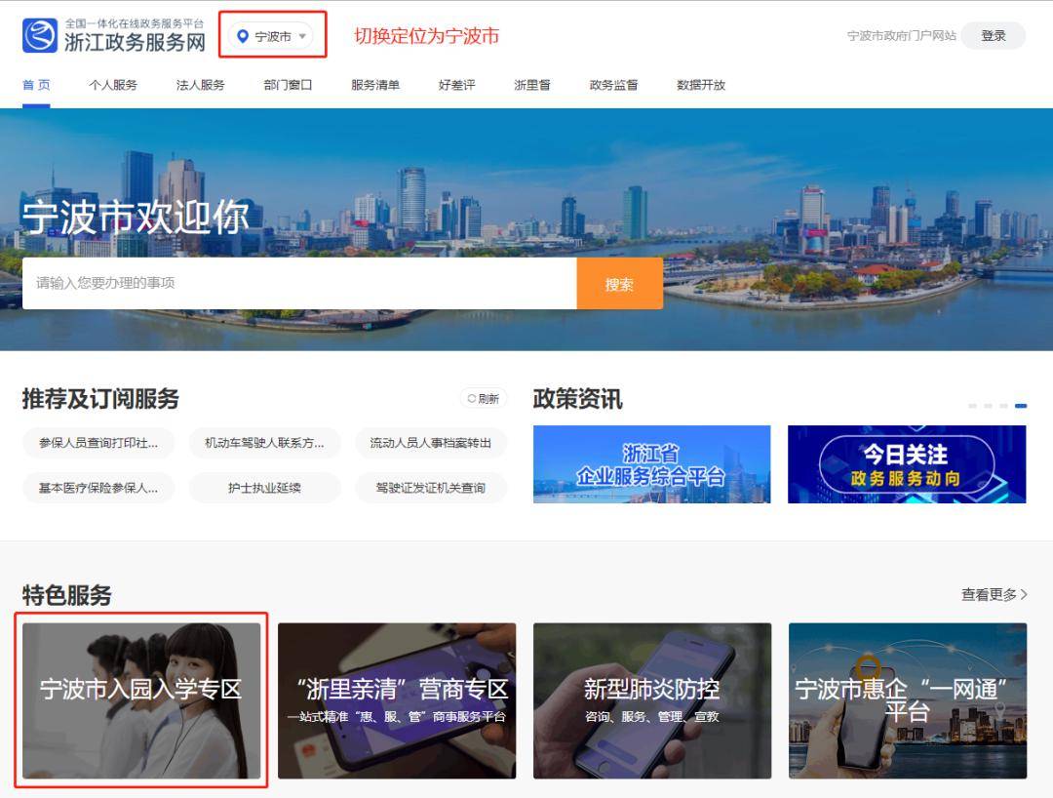The height and width of the screenshot is (798, 1053).
Task: Select 流动人员人事档案转出 service tag
Action: (431, 443)
